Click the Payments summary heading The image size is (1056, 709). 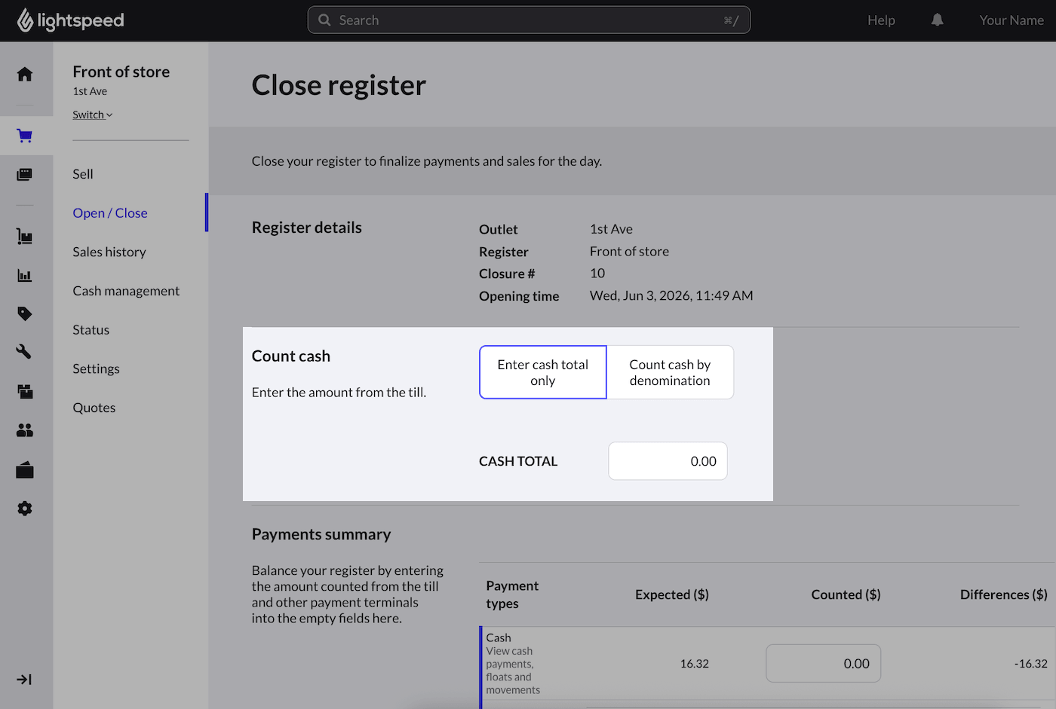coord(321,534)
